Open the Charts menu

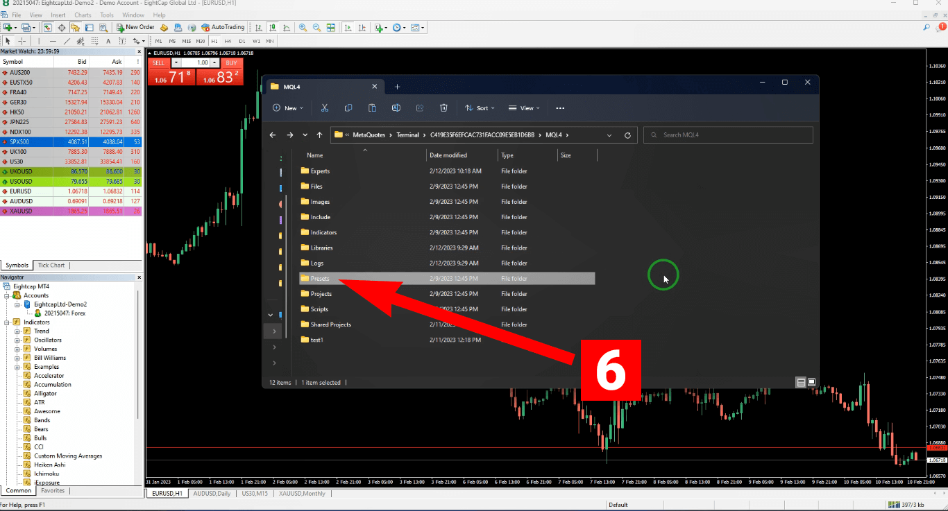click(83, 15)
